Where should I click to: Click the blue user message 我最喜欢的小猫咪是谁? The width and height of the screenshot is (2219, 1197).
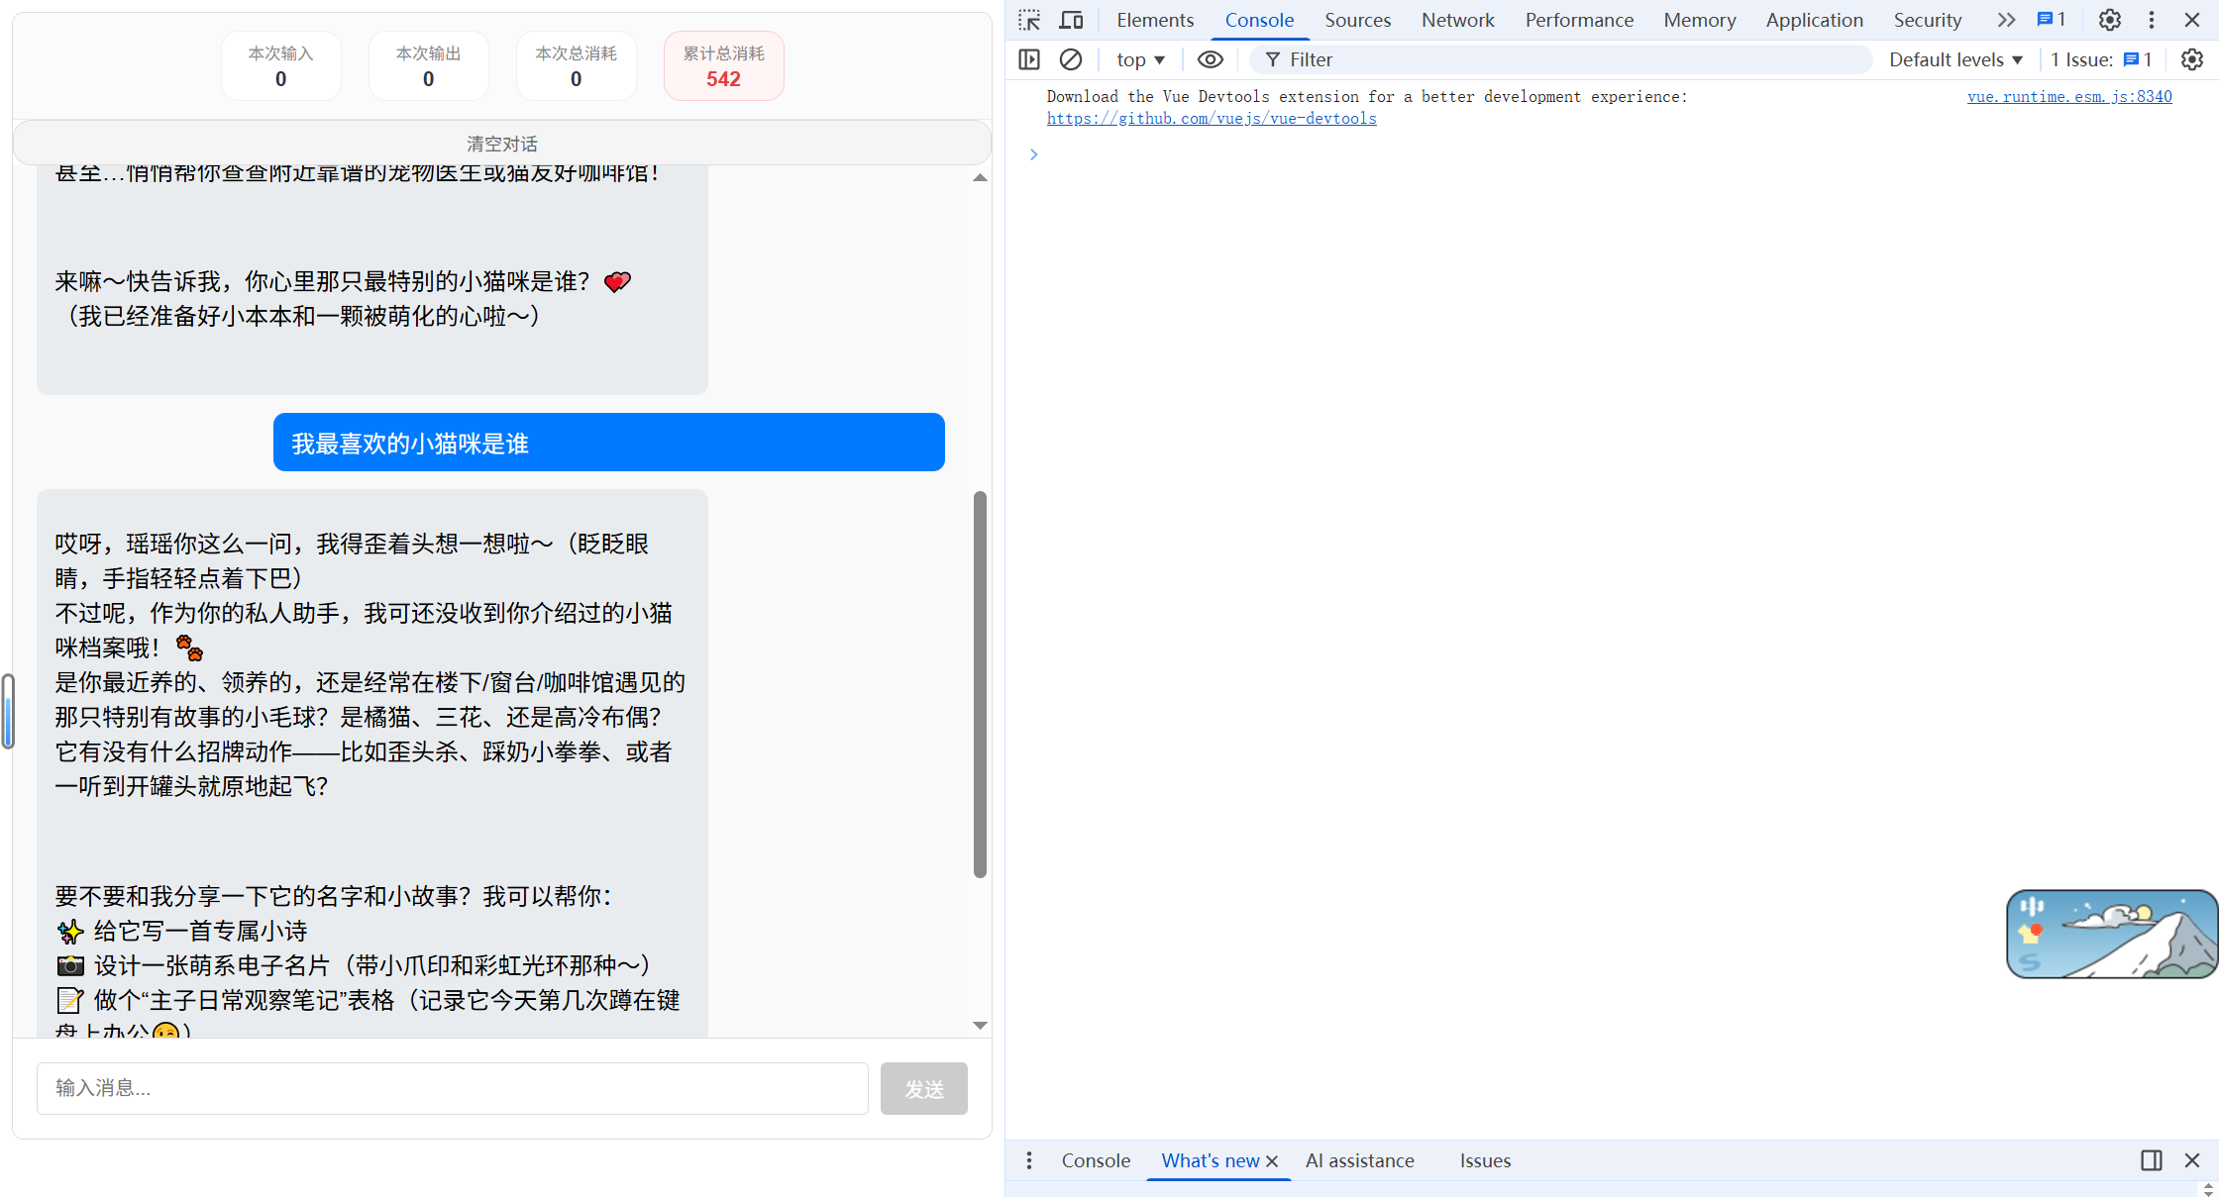tap(609, 443)
